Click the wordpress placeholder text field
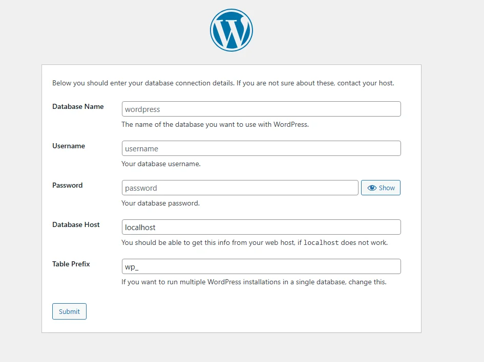 261,109
